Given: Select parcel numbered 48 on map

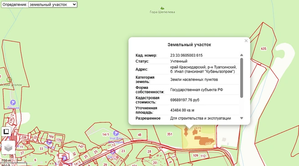Looking at the screenshot, I should (x=139, y=135).
